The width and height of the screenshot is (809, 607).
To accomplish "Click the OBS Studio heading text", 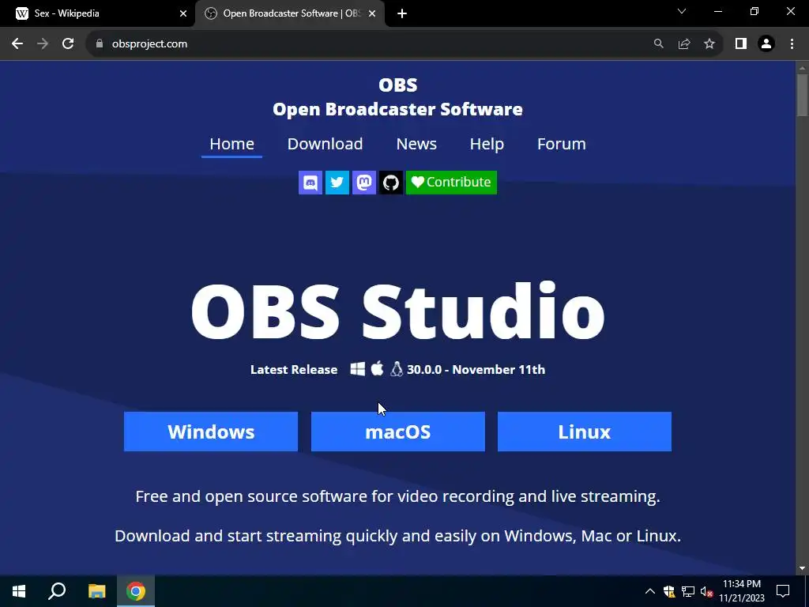I will pyautogui.click(x=397, y=311).
